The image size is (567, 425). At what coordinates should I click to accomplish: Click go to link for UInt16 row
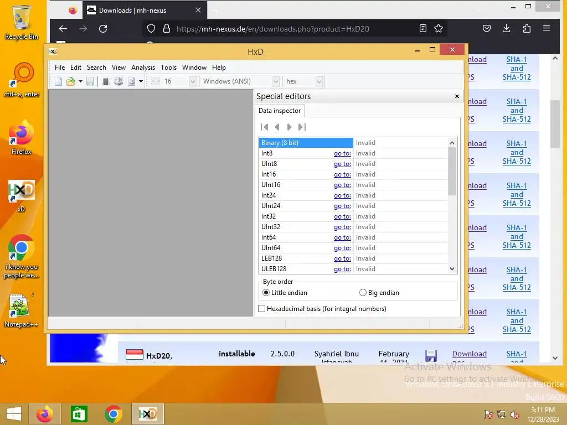(x=342, y=185)
